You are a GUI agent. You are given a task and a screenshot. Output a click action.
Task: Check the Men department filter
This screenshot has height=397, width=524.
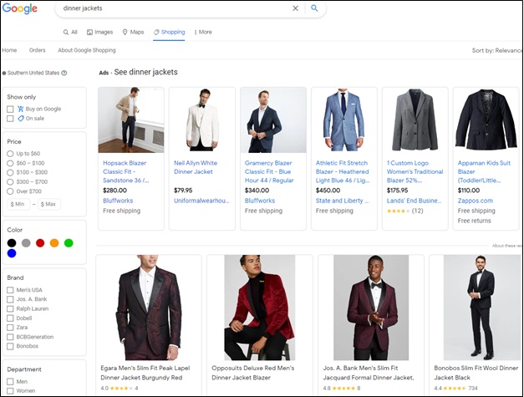pyautogui.click(x=10, y=382)
